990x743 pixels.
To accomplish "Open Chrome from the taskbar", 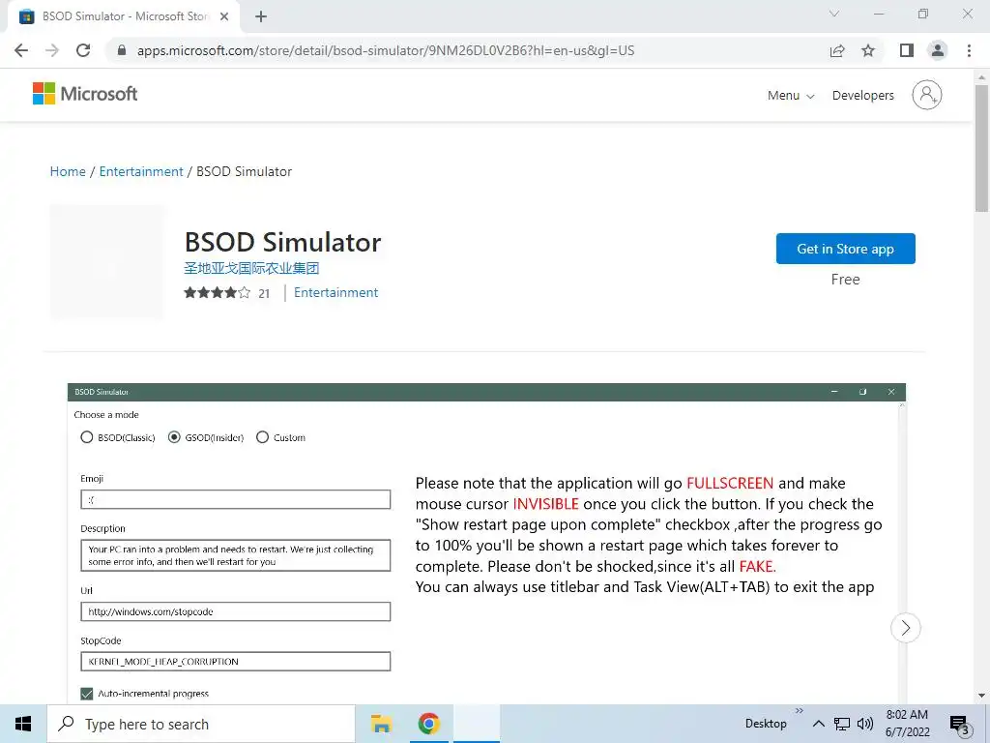I will (x=428, y=724).
